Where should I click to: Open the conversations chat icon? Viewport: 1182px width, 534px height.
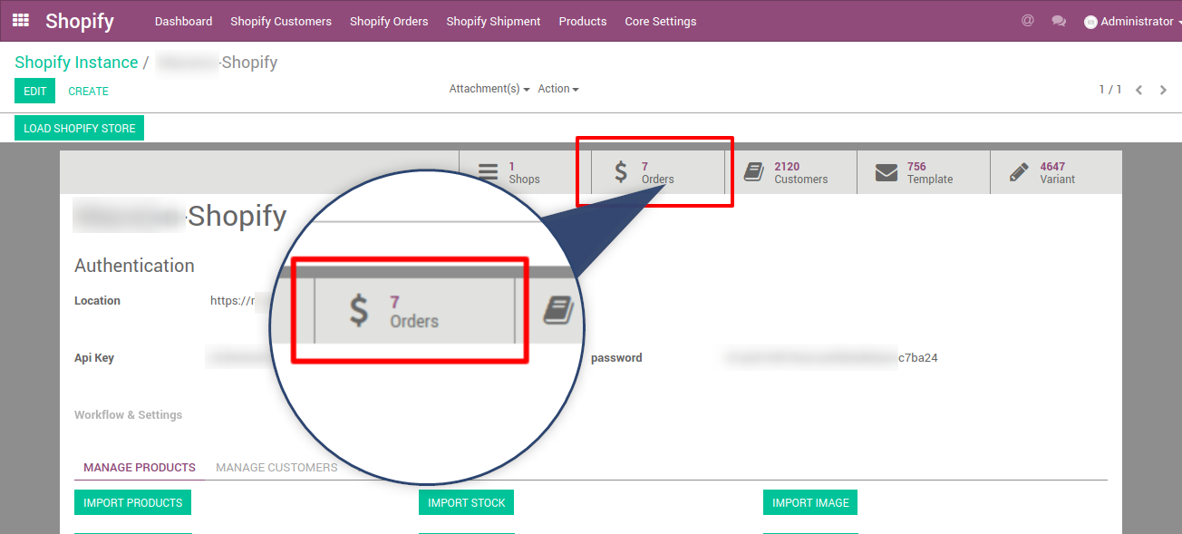[1059, 21]
